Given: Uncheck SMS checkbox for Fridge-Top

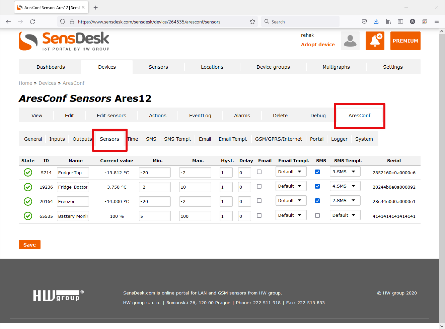Looking at the screenshot, I should tap(317, 172).
